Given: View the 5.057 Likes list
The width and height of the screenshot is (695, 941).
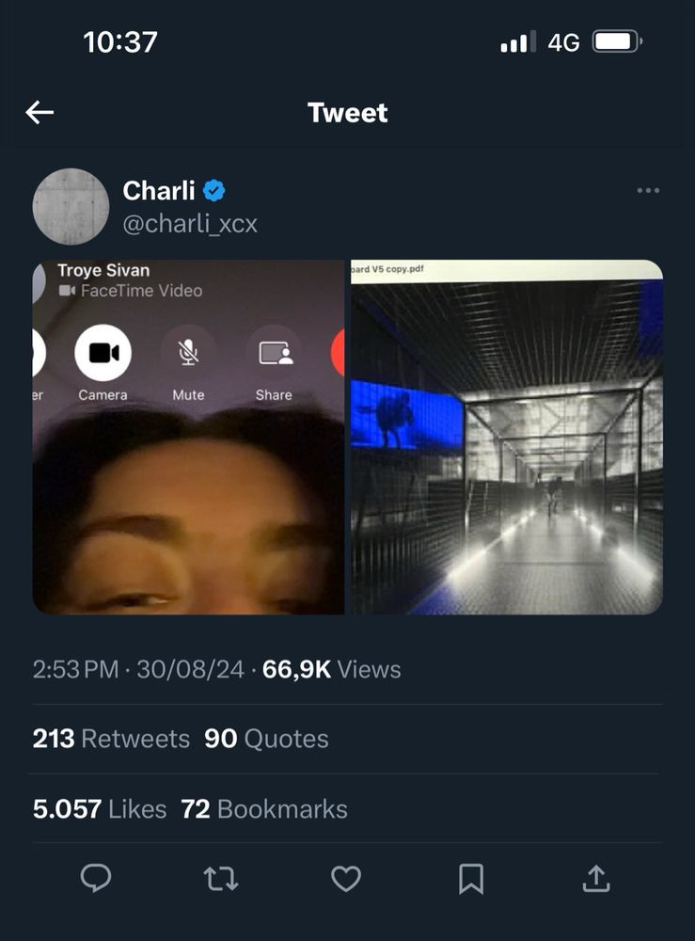Looking at the screenshot, I should [x=100, y=809].
